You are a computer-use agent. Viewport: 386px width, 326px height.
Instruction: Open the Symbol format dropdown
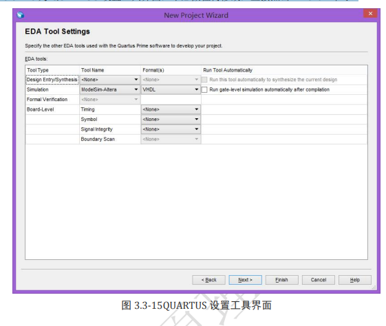click(171, 120)
